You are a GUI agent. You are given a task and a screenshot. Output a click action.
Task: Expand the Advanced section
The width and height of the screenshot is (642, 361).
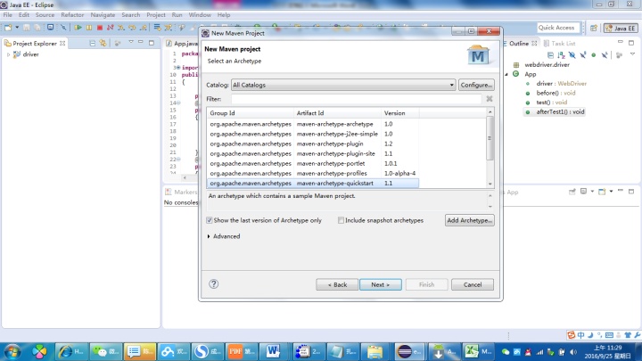coord(209,236)
